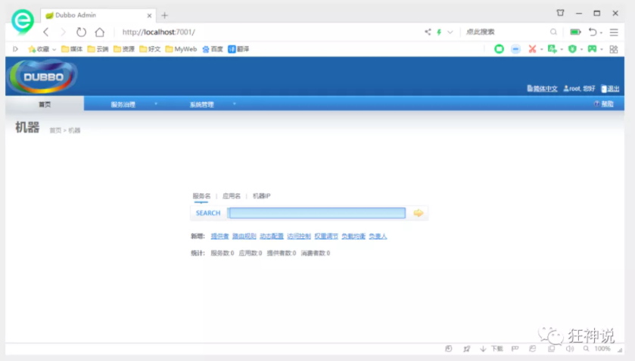Toggle the sound speaker icon in status bar
The image size is (635, 361).
(x=570, y=348)
